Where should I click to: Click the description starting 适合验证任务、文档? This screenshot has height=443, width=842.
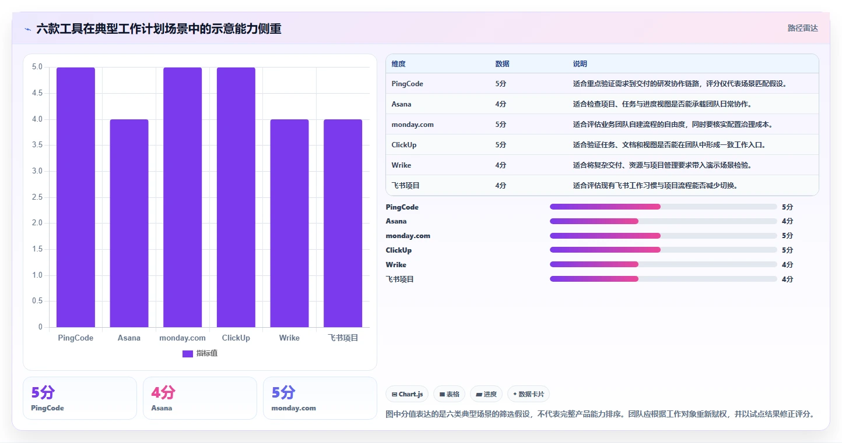[x=670, y=145]
